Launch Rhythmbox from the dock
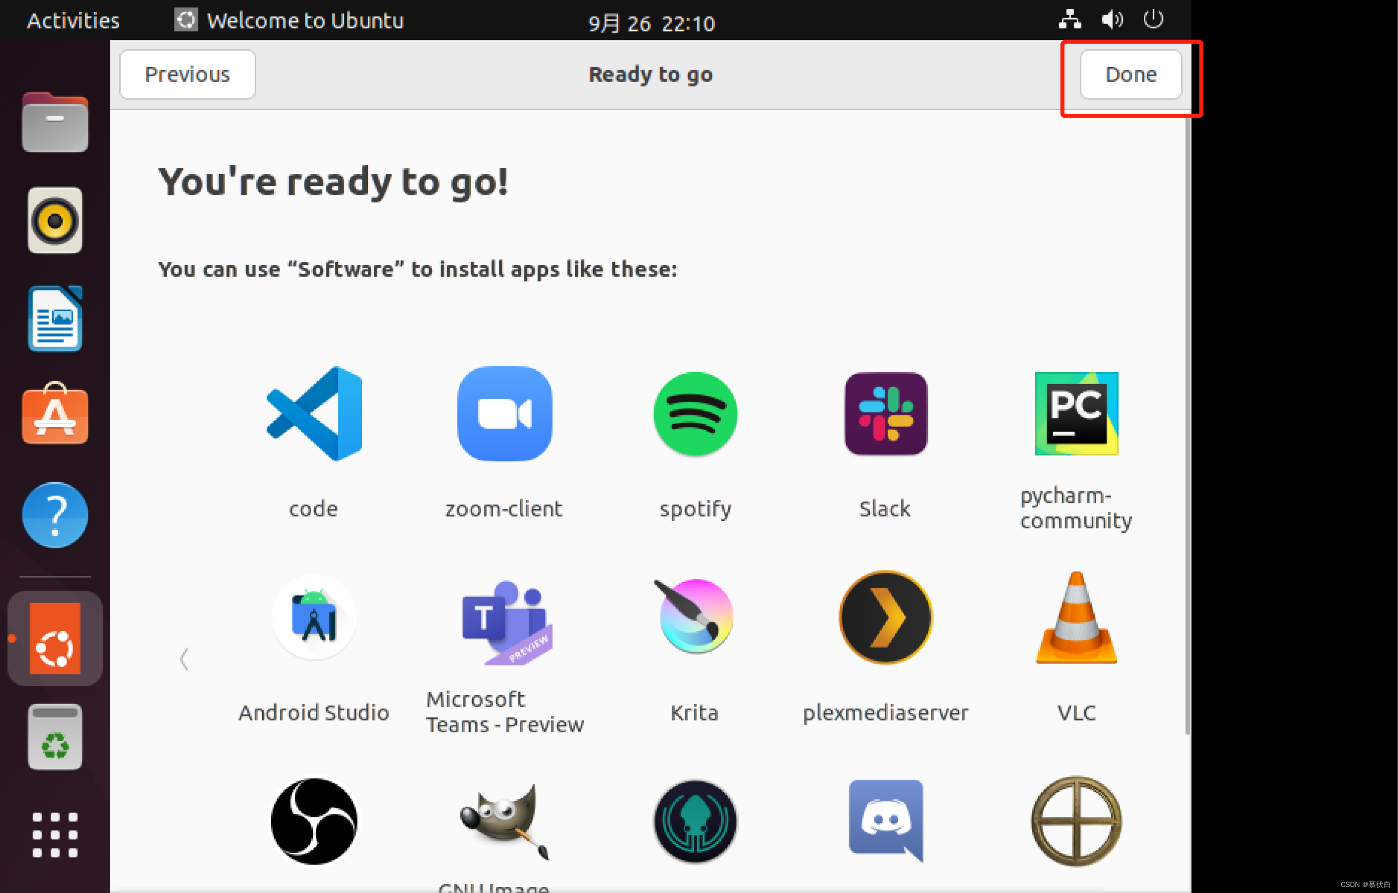1398x893 pixels. click(x=55, y=220)
